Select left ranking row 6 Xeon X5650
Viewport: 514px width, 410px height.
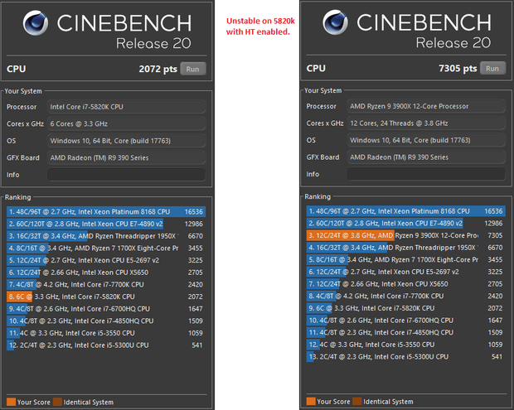106,273
